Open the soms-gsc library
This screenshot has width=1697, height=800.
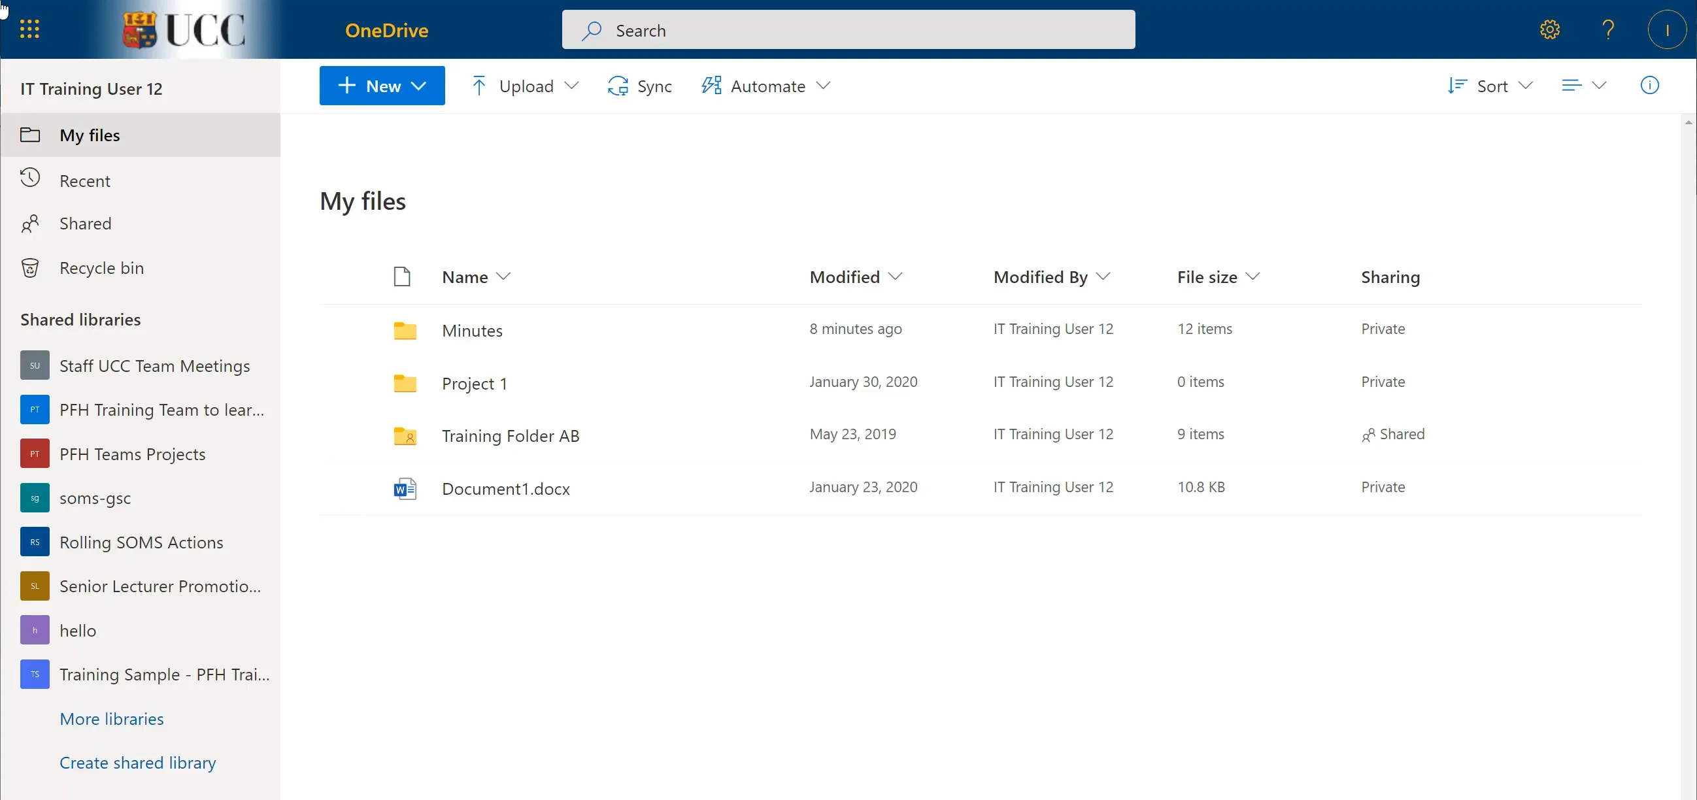(x=141, y=498)
